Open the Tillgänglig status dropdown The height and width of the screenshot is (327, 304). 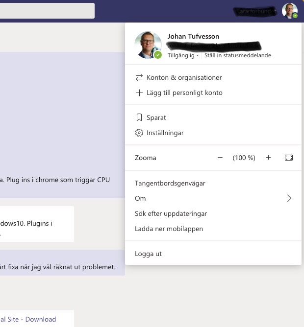183,56
